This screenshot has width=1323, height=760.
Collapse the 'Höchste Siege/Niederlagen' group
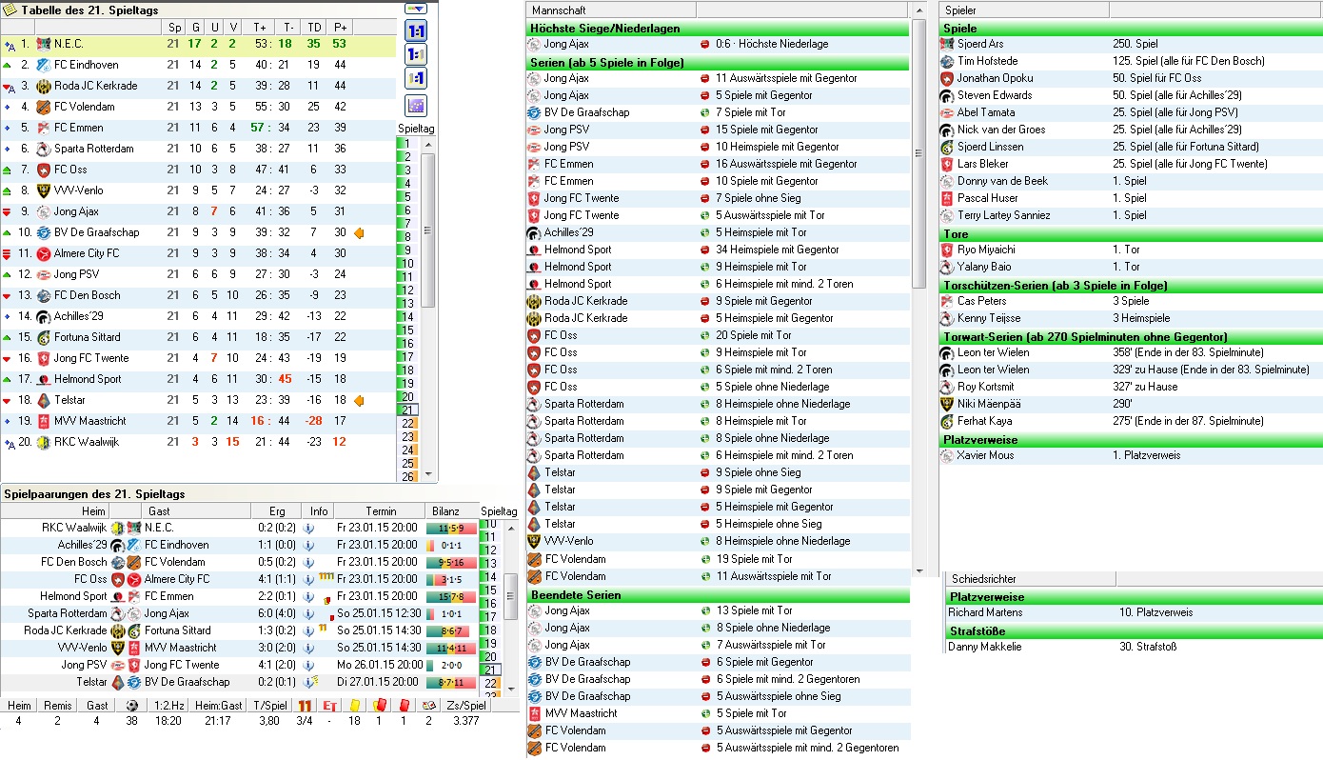tap(718, 29)
